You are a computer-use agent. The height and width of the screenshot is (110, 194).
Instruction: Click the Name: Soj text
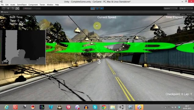tap(16, 24)
